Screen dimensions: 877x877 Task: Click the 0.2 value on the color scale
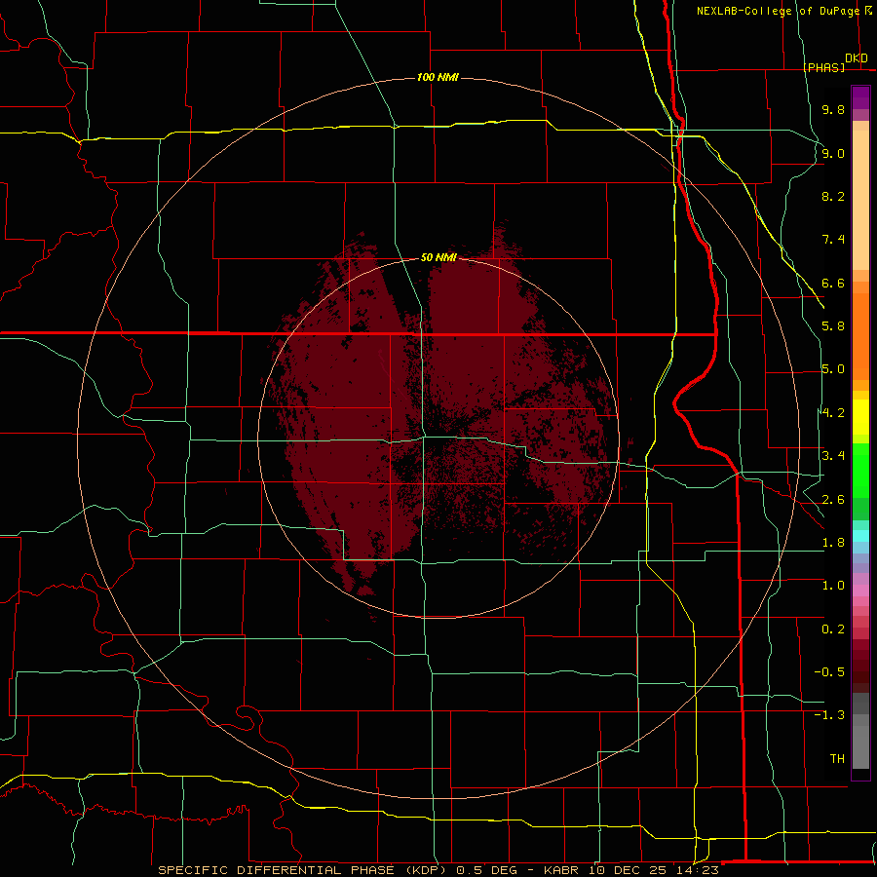click(x=833, y=629)
